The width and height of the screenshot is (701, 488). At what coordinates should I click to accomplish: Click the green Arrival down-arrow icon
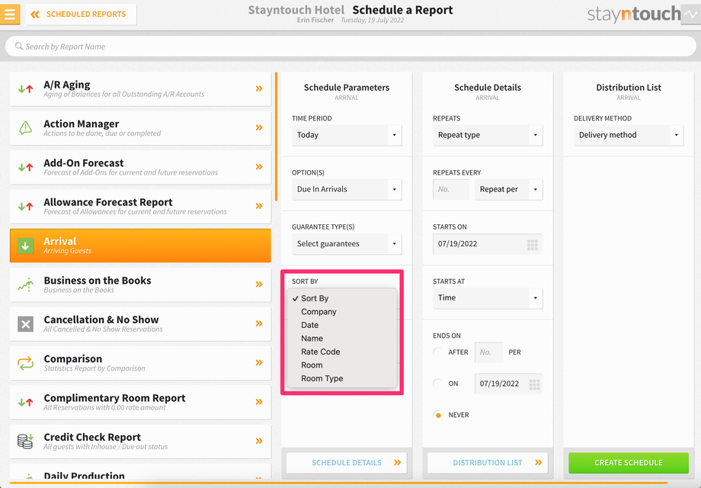point(25,246)
